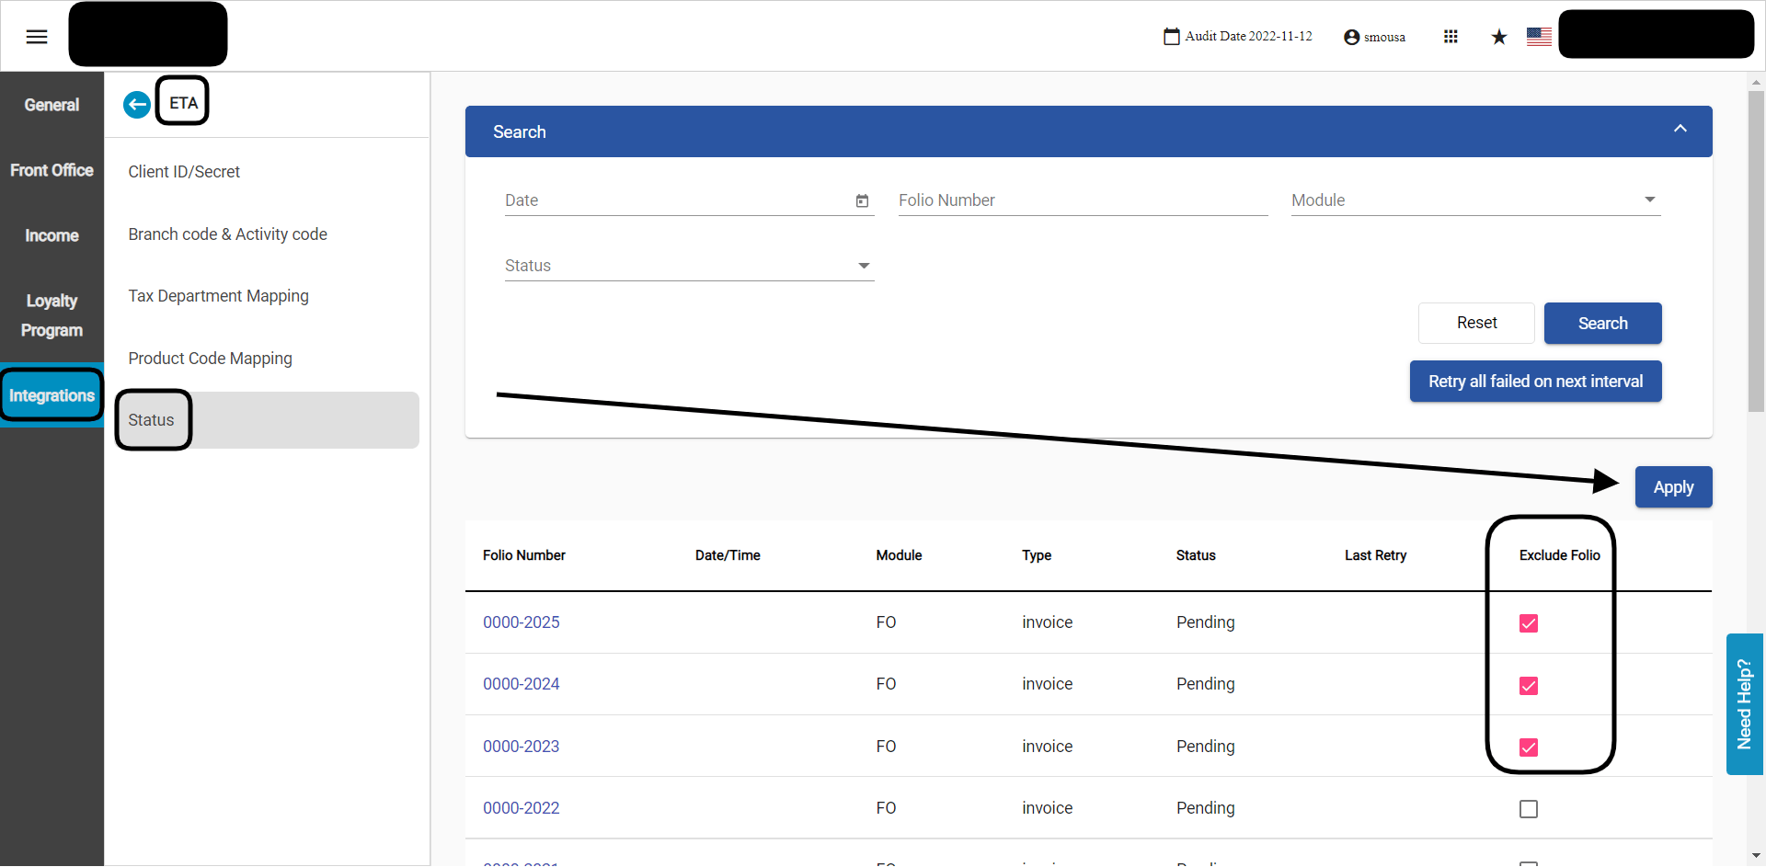The width and height of the screenshot is (1766, 867).
Task: Click the Date/Time column header
Action: tap(728, 555)
